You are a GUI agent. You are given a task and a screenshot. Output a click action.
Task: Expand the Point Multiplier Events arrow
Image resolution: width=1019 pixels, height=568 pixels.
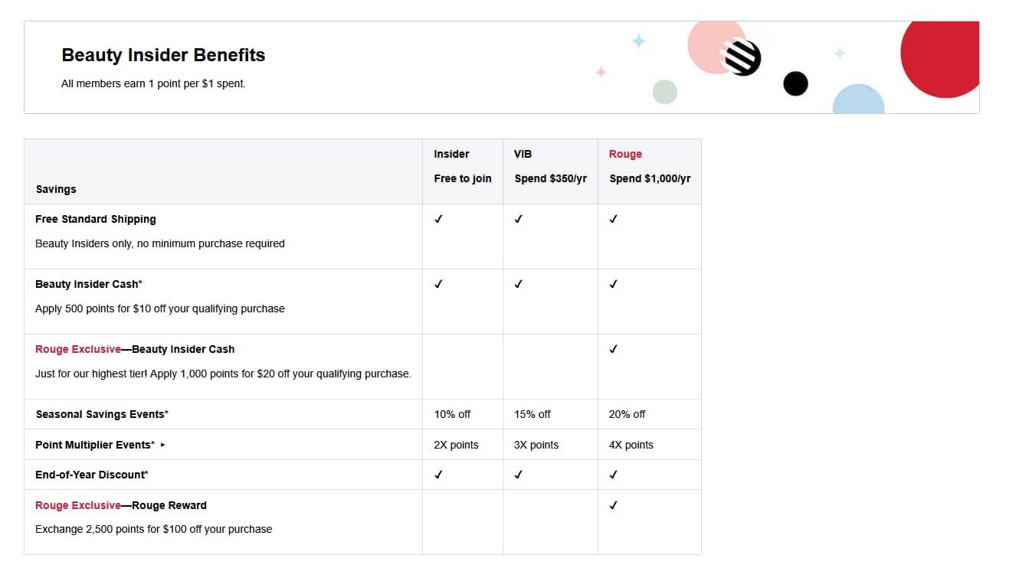point(162,445)
